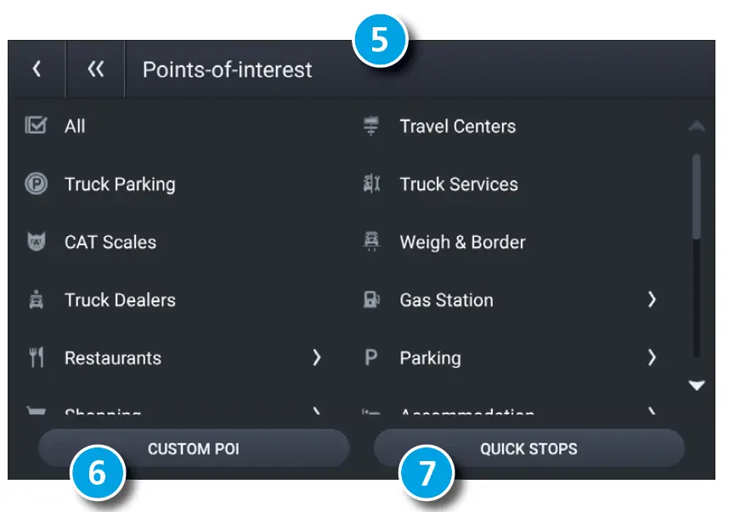Toggle the All categories checkbox
The width and height of the screenshot is (729, 512).
click(36, 127)
